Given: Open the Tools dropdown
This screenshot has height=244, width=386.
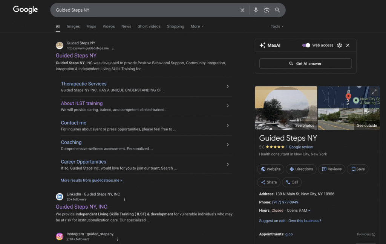Looking at the screenshot, I should (x=277, y=26).
